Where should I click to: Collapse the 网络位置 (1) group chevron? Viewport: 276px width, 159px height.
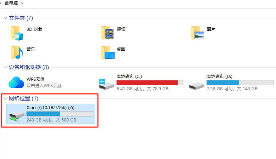click(x=5, y=98)
